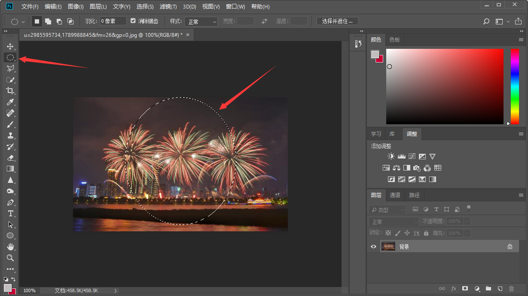Screen dimensions: 528x296
Task: Click the delete layer trash icon
Action: [511, 289]
